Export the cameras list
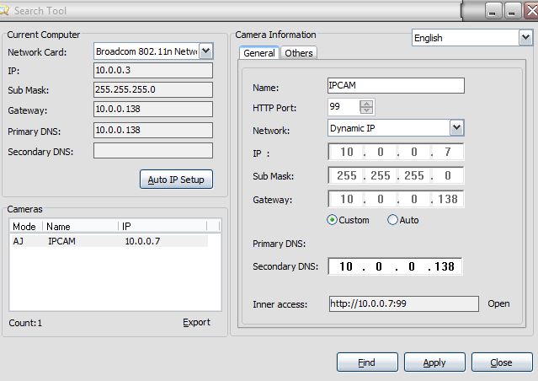 196,323
